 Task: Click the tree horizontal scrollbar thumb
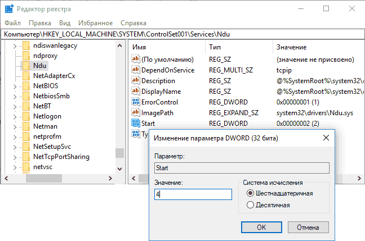(x=44, y=178)
